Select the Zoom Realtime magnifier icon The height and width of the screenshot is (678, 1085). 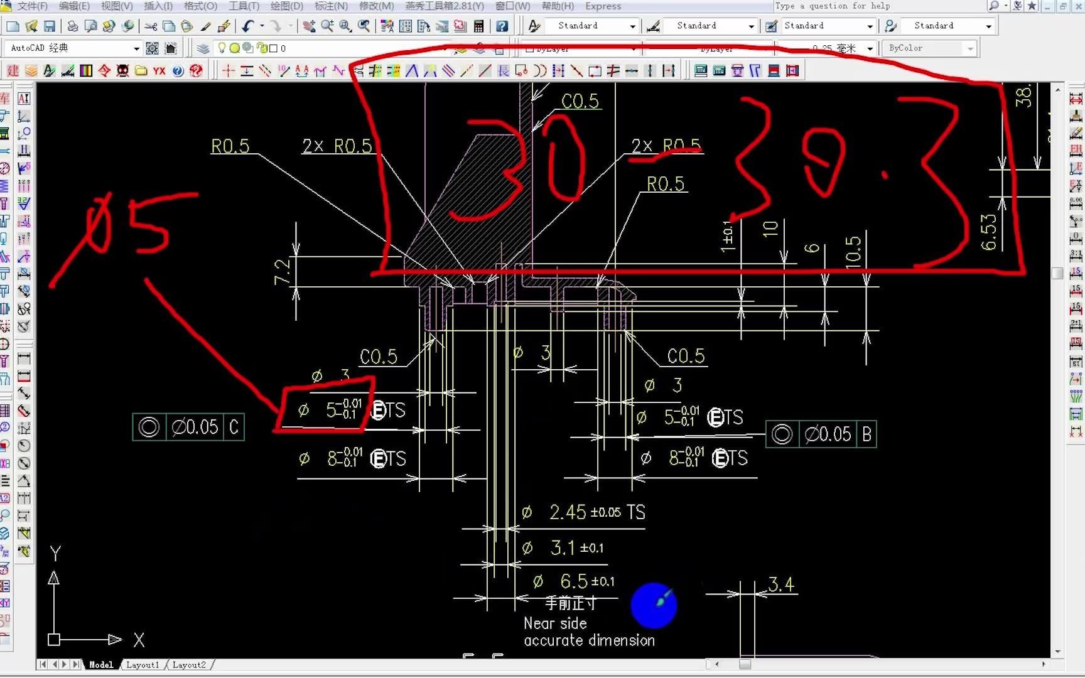pyautogui.click(x=327, y=26)
